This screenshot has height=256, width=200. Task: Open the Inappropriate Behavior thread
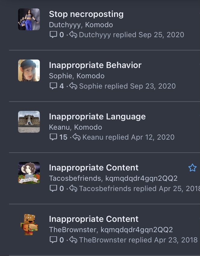[95, 65]
